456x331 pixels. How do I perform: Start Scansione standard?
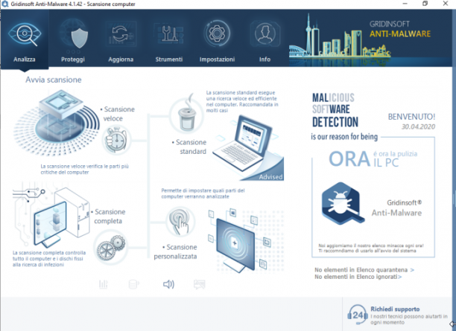(x=189, y=147)
